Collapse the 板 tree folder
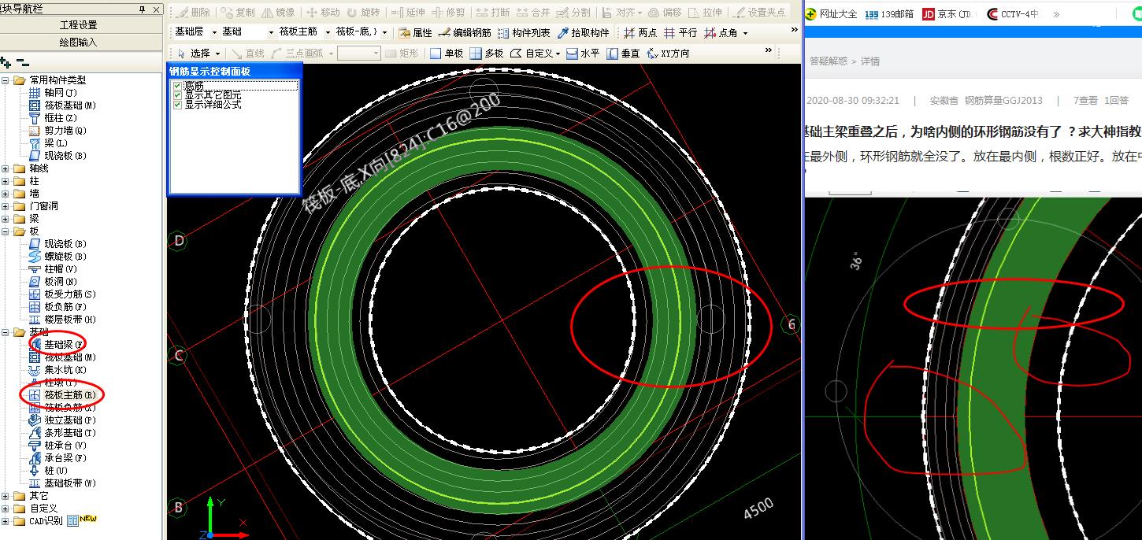1142x540 pixels. click(x=6, y=231)
